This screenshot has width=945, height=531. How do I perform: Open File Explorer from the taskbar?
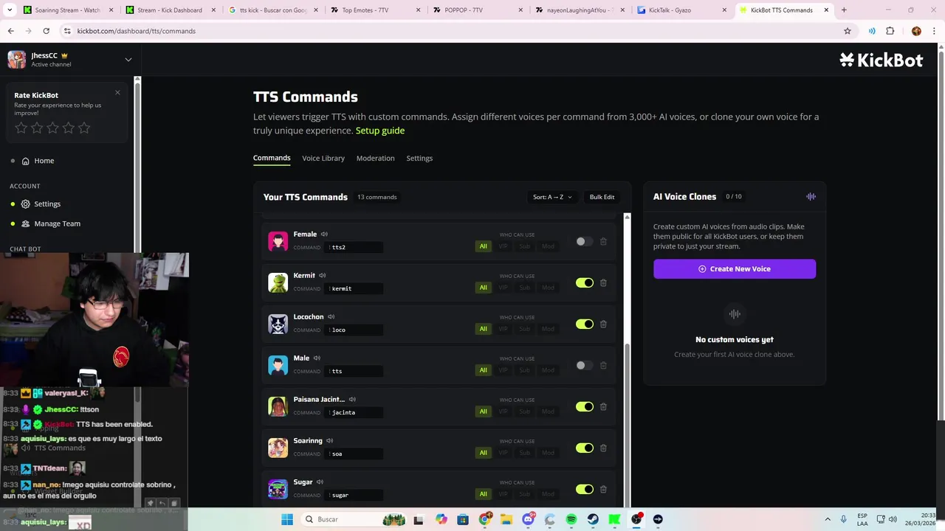tap(506, 519)
